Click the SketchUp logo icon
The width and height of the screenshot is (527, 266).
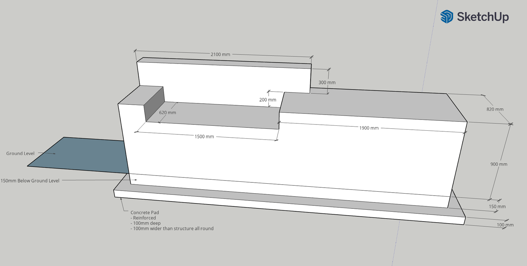447,16
